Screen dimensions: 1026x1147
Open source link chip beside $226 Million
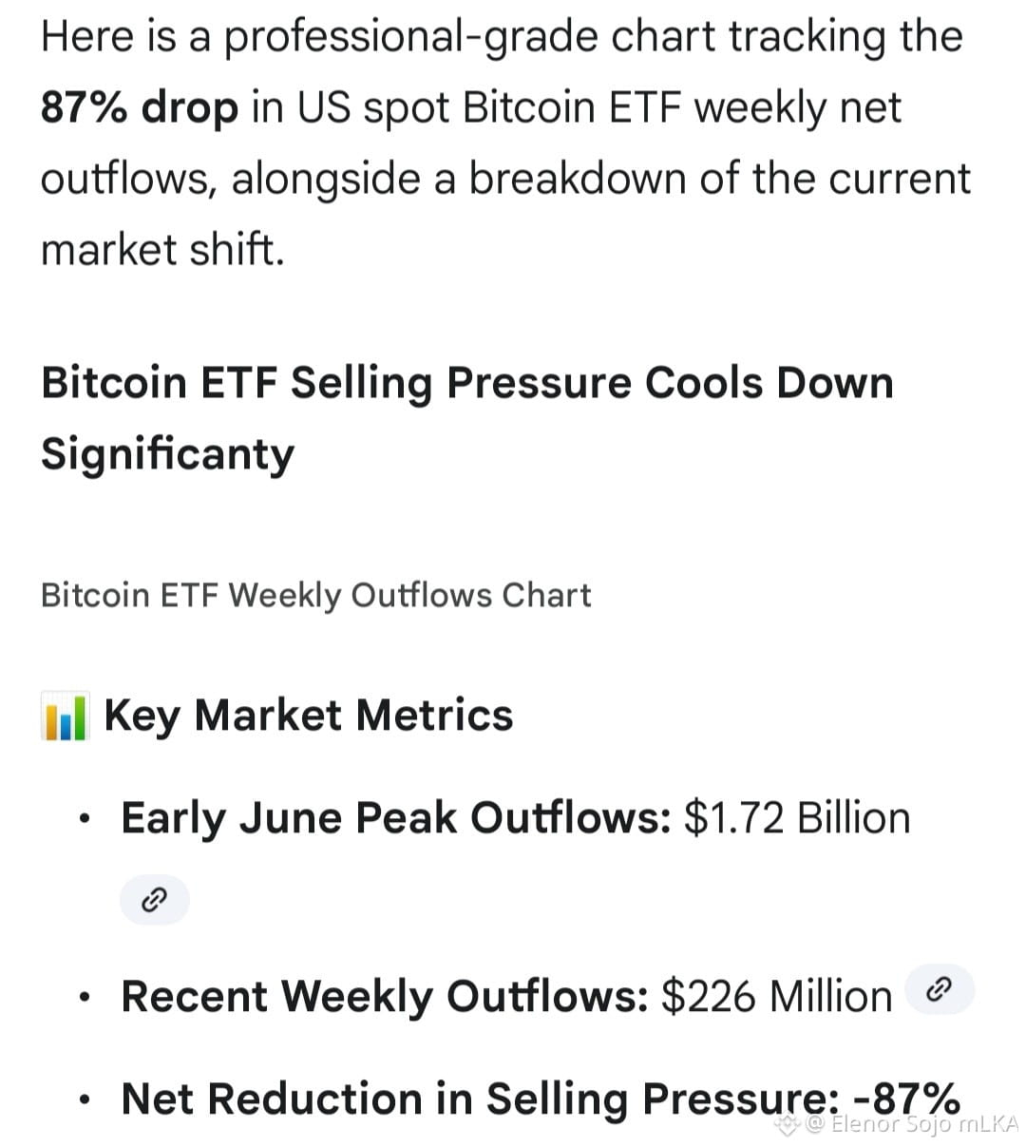pyautogui.click(x=940, y=990)
